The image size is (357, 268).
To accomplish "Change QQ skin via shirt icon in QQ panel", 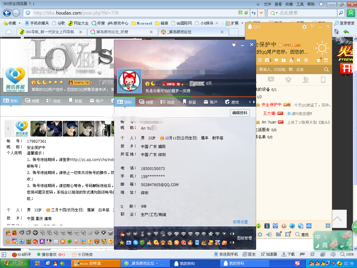I will (319, 60).
